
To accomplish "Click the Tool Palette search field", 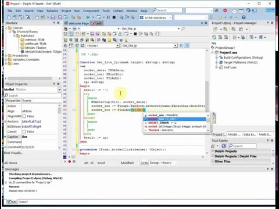I will coord(242,146).
